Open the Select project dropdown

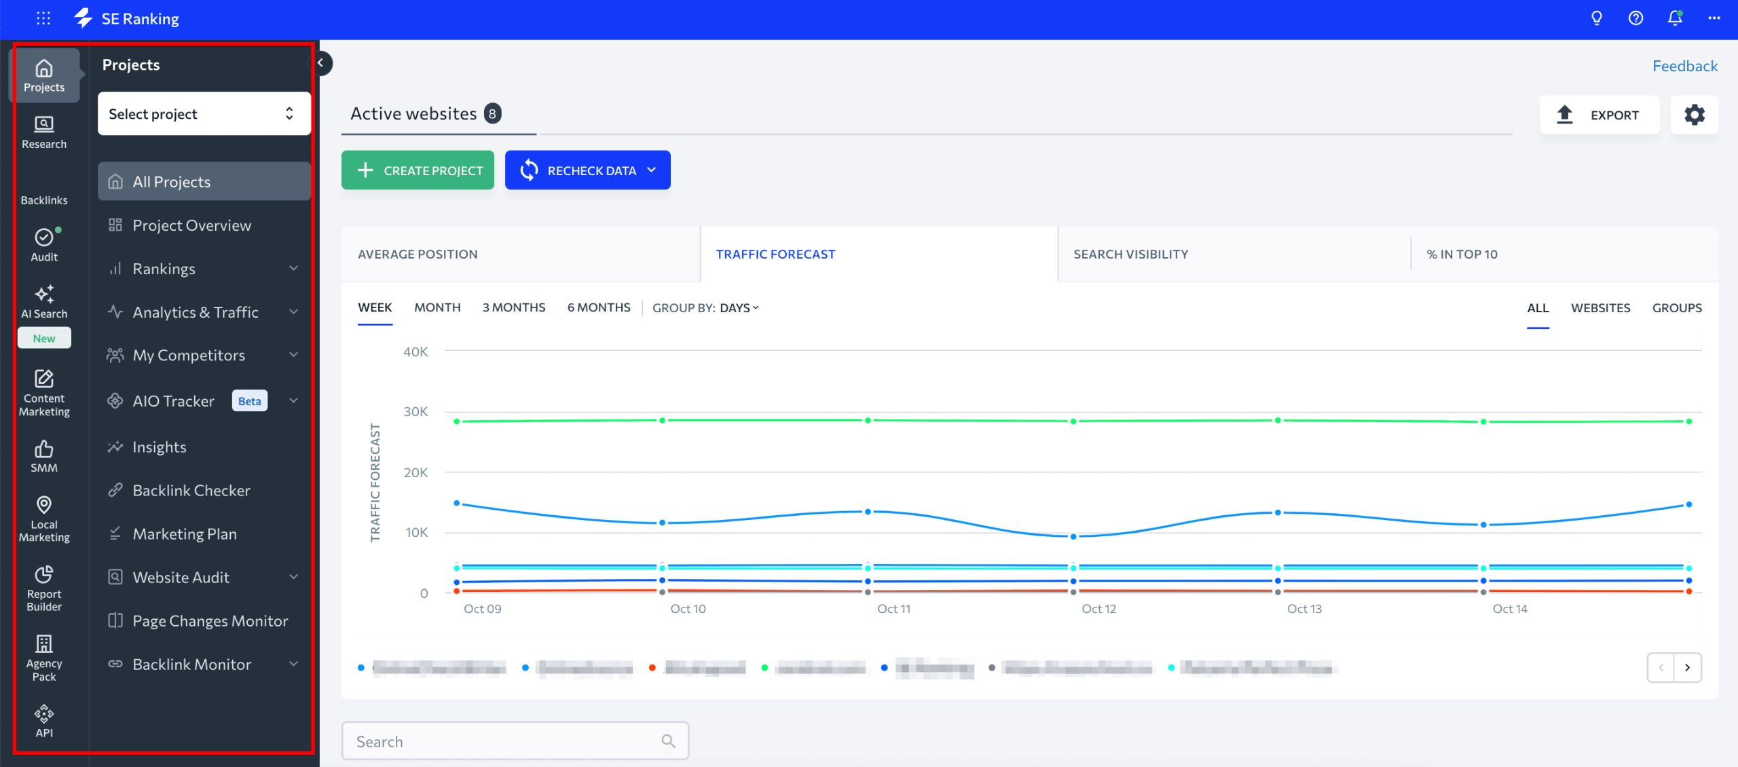(x=203, y=113)
